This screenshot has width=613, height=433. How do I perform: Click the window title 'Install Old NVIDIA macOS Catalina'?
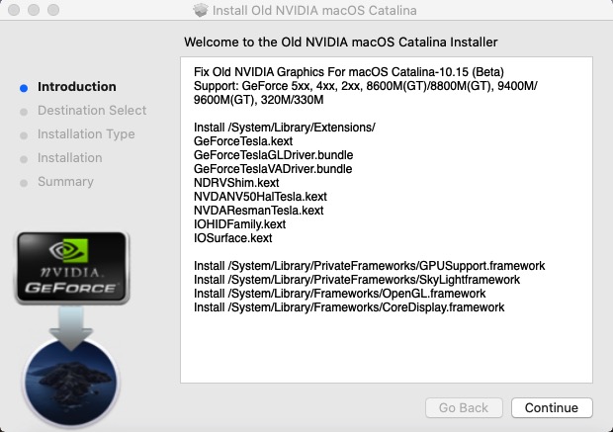click(x=314, y=10)
